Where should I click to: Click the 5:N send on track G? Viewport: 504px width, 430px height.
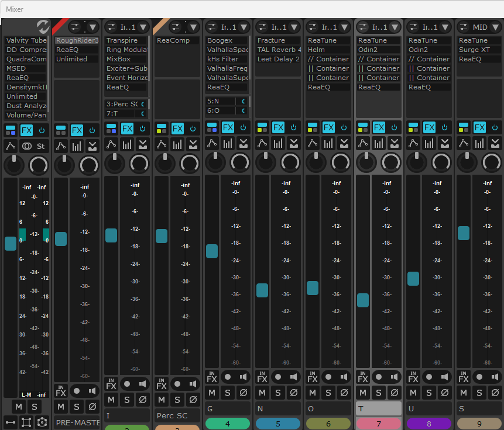point(221,101)
